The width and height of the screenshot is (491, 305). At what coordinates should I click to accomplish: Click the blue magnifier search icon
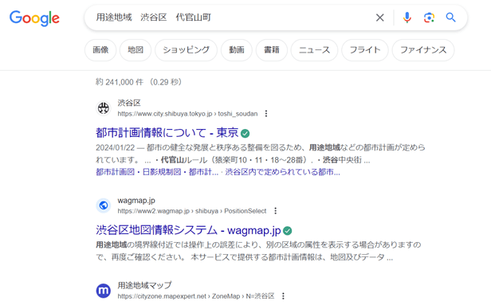450,18
